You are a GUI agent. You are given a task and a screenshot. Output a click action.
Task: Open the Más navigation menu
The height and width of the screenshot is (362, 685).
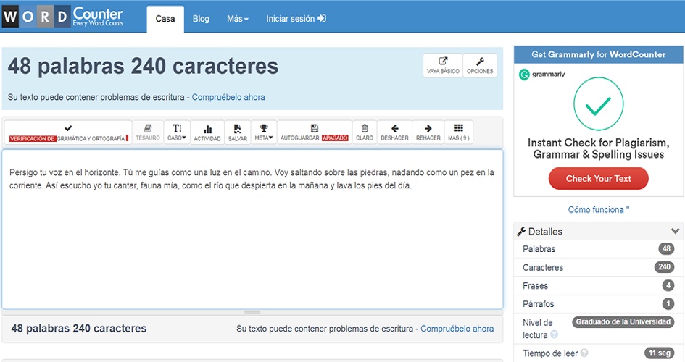click(x=237, y=19)
